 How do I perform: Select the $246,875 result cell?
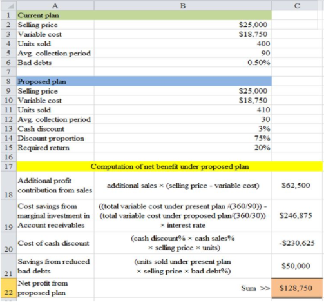(297, 215)
